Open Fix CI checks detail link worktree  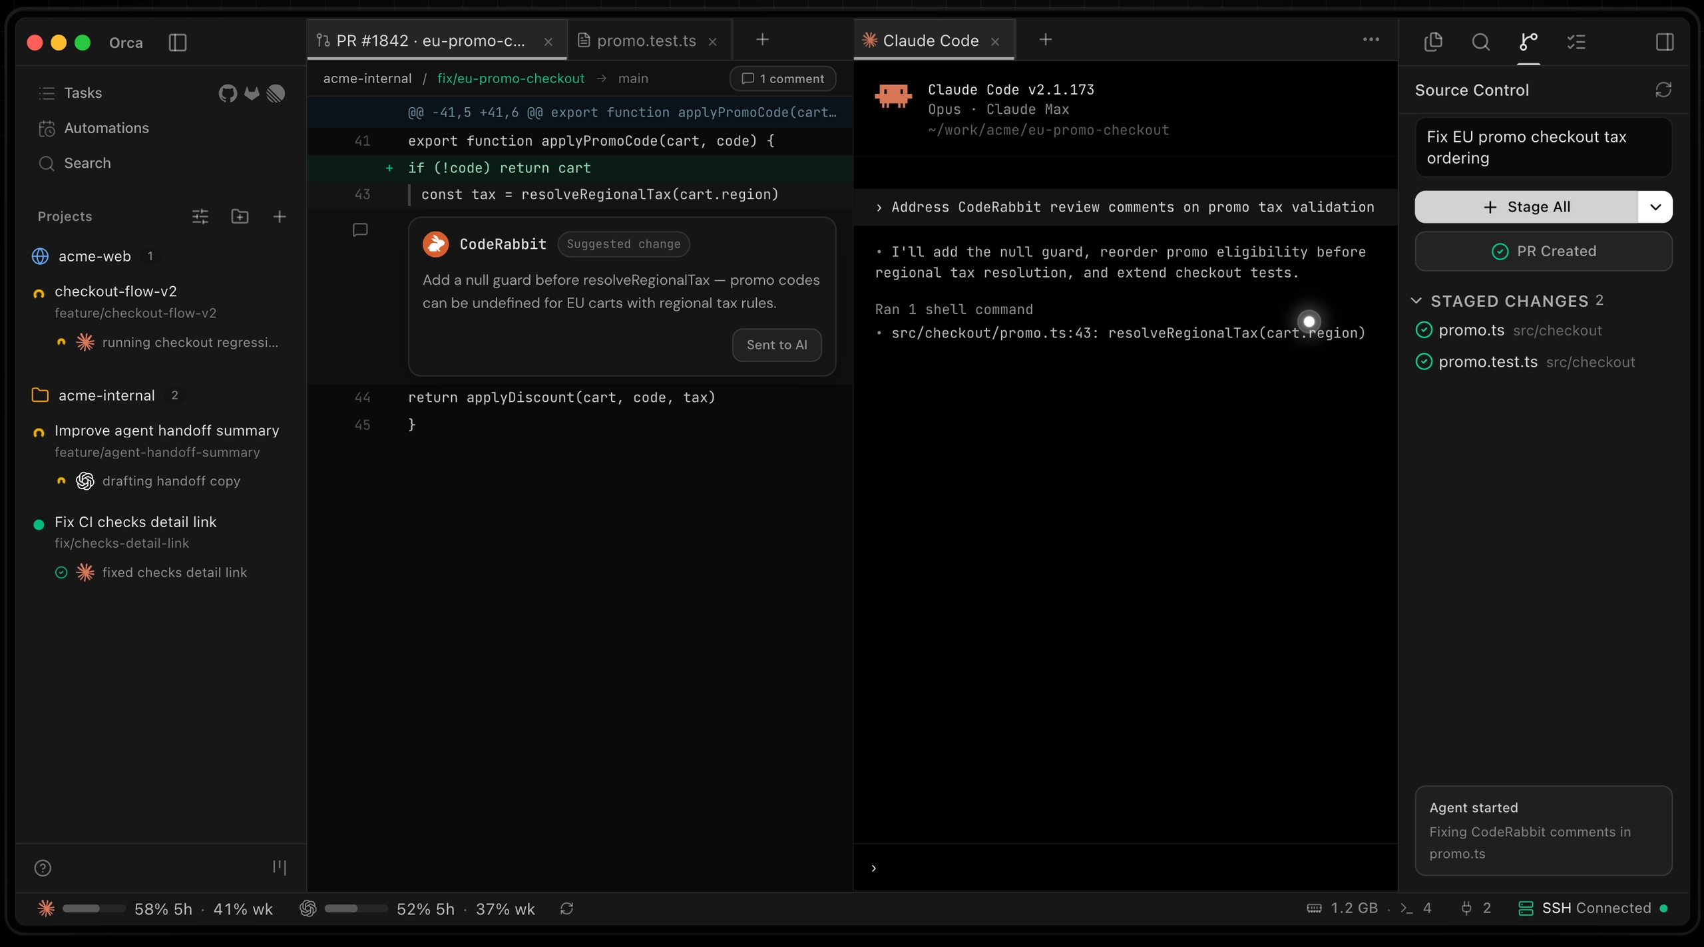pos(126,532)
